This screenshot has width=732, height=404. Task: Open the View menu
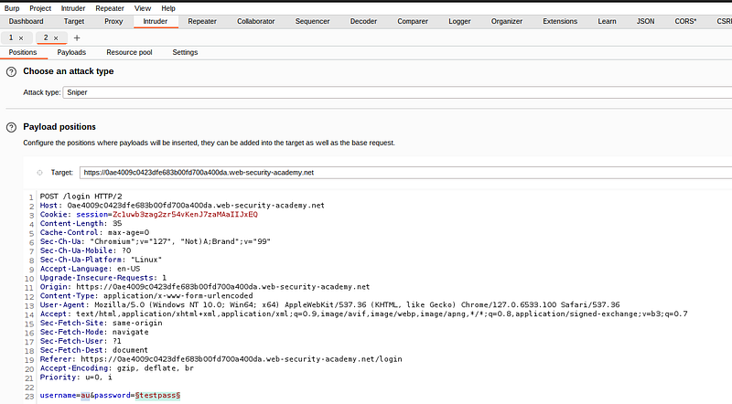(x=143, y=8)
